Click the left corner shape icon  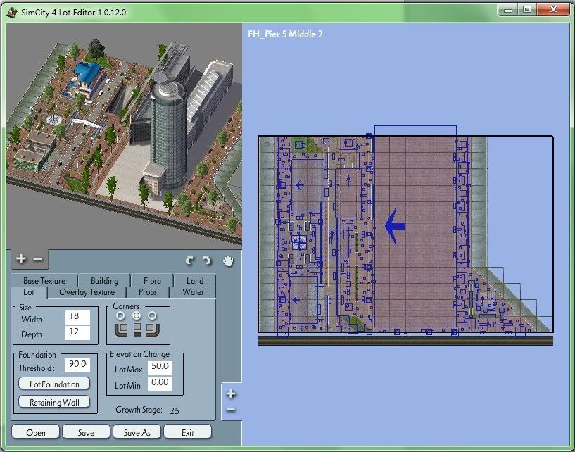pos(121,329)
